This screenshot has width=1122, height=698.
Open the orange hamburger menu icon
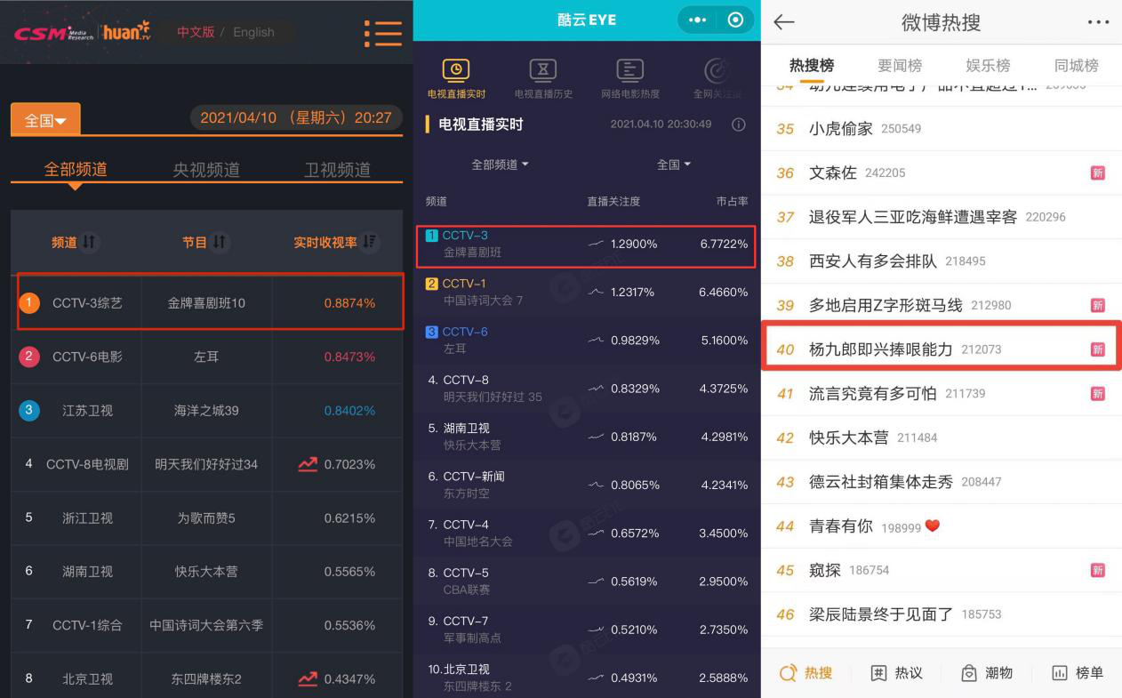pyautogui.click(x=383, y=32)
